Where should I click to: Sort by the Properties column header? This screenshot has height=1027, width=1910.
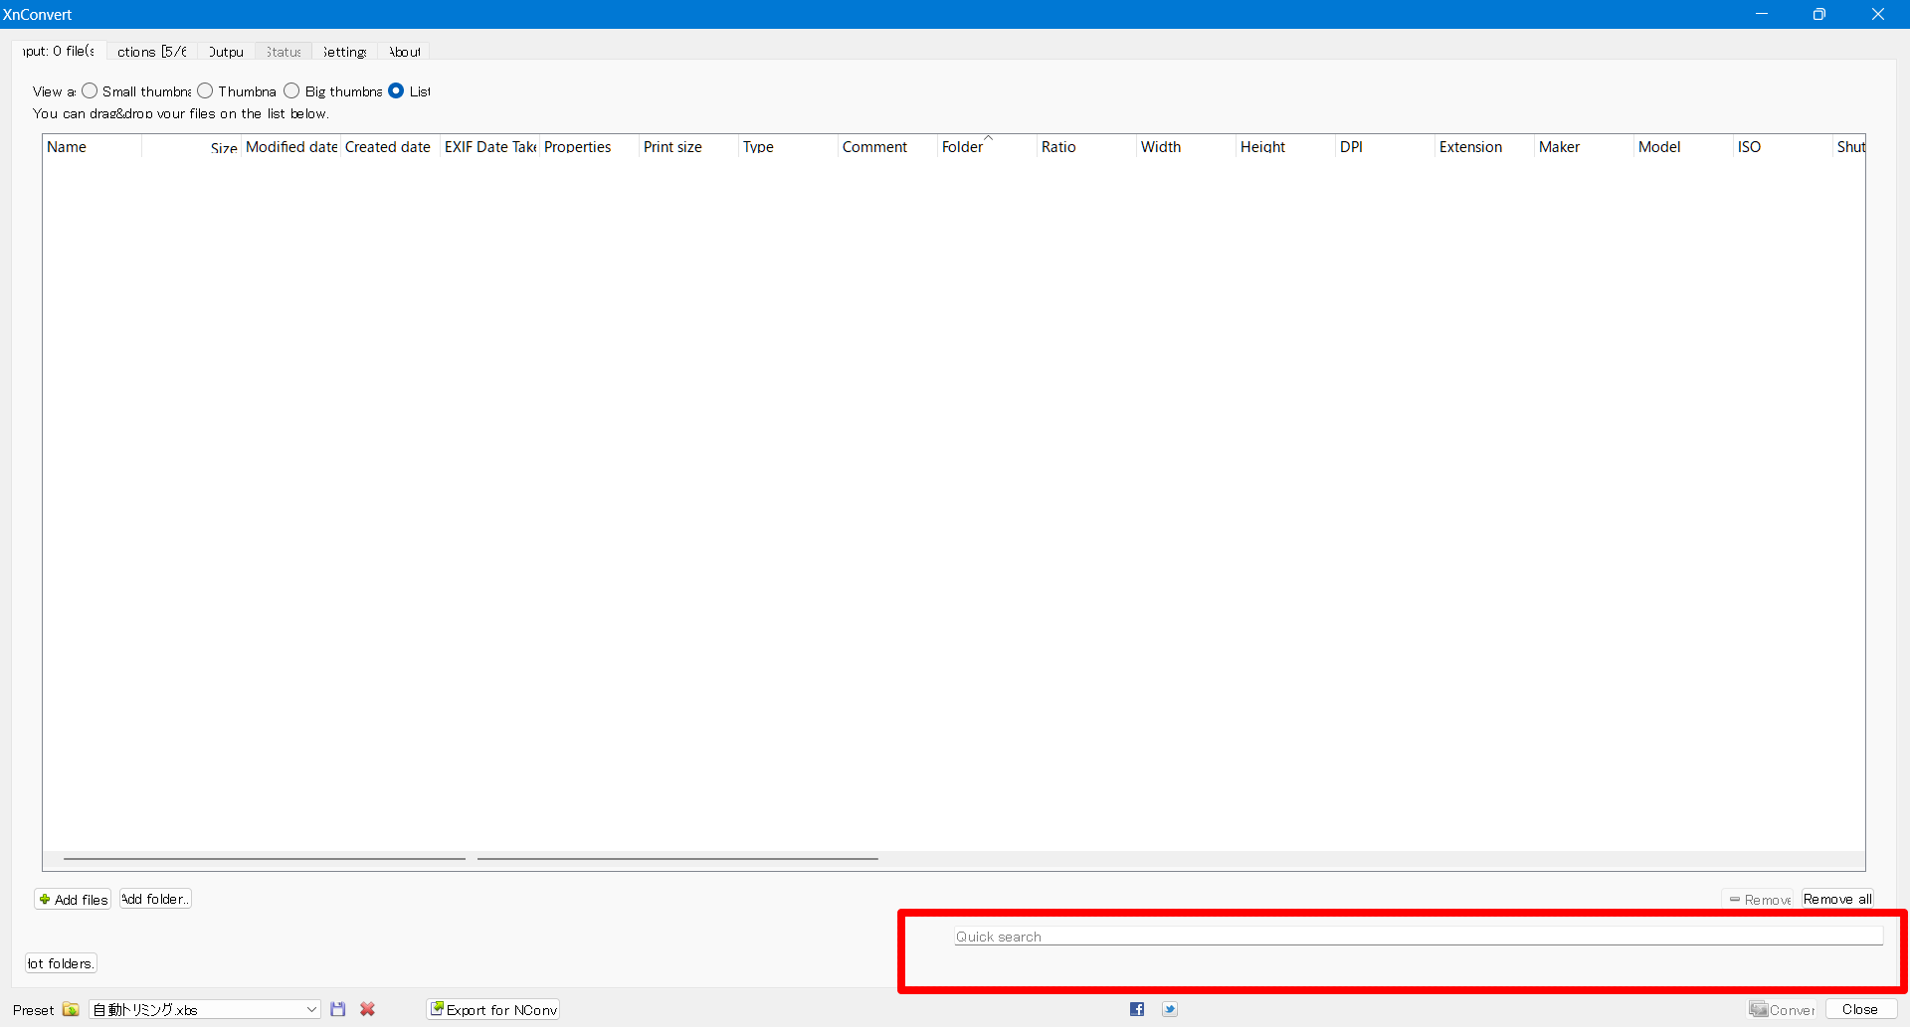click(590, 147)
